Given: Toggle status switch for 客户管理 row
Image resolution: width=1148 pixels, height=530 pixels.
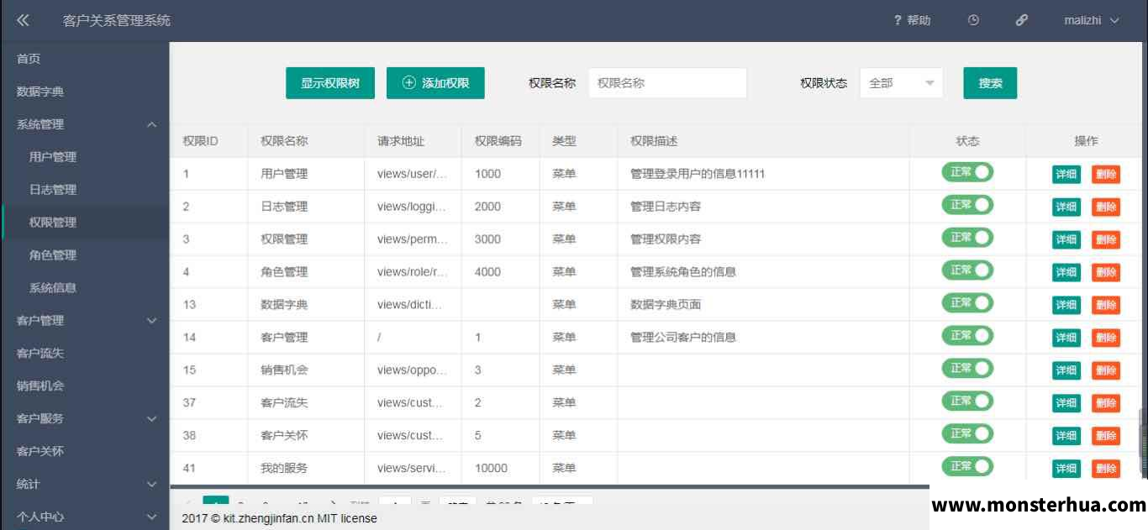Looking at the screenshot, I should pos(967,336).
